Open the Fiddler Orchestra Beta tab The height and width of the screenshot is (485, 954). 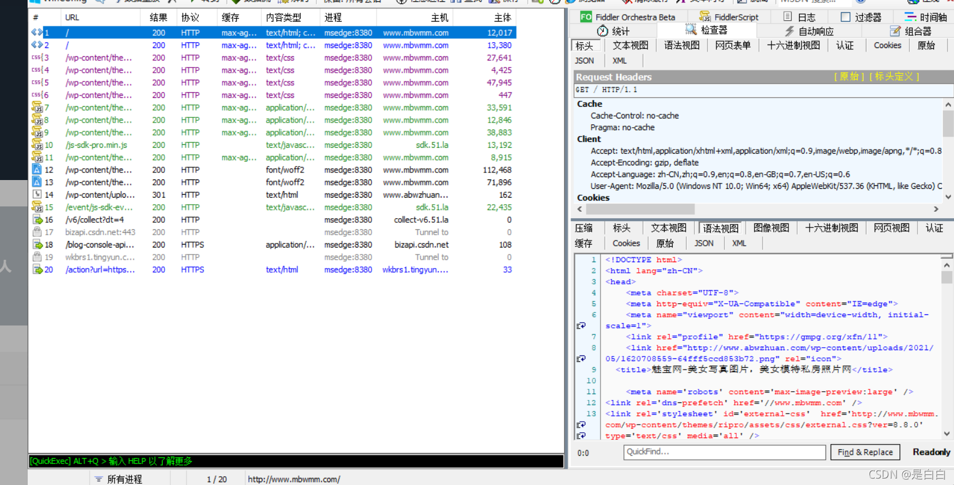coord(628,17)
